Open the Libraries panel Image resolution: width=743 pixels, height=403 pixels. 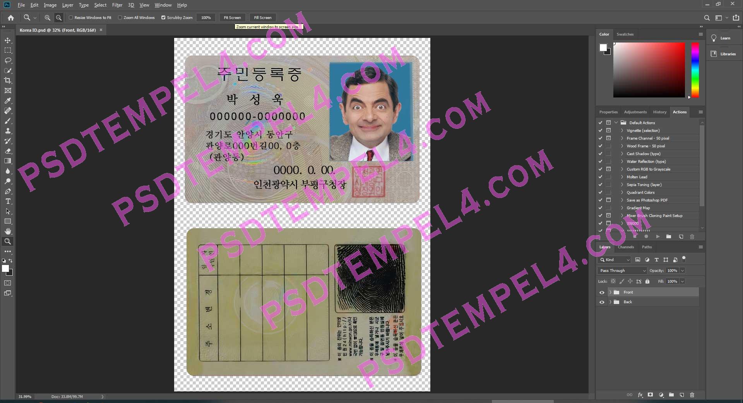[x=724, y=54]
